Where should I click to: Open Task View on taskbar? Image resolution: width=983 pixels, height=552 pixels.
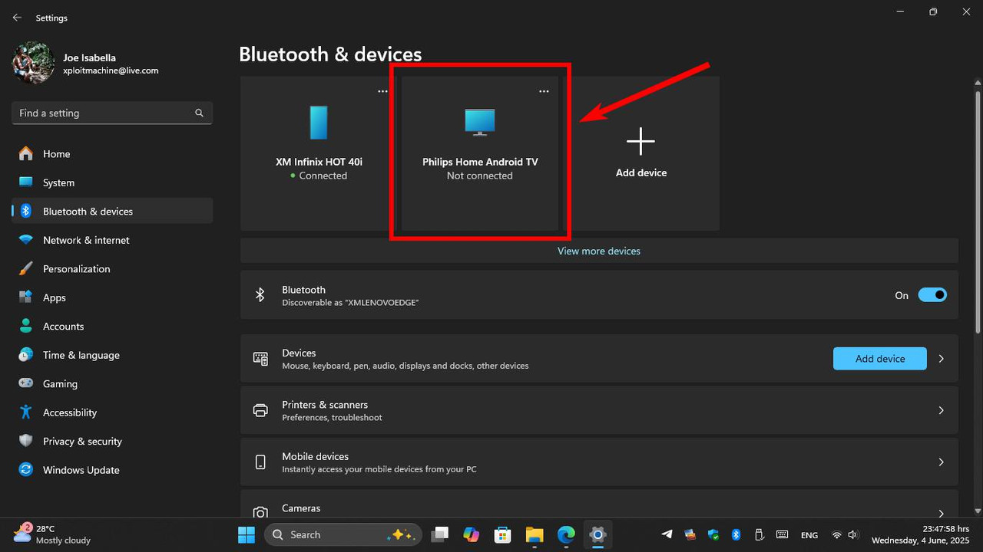(440, 534)
